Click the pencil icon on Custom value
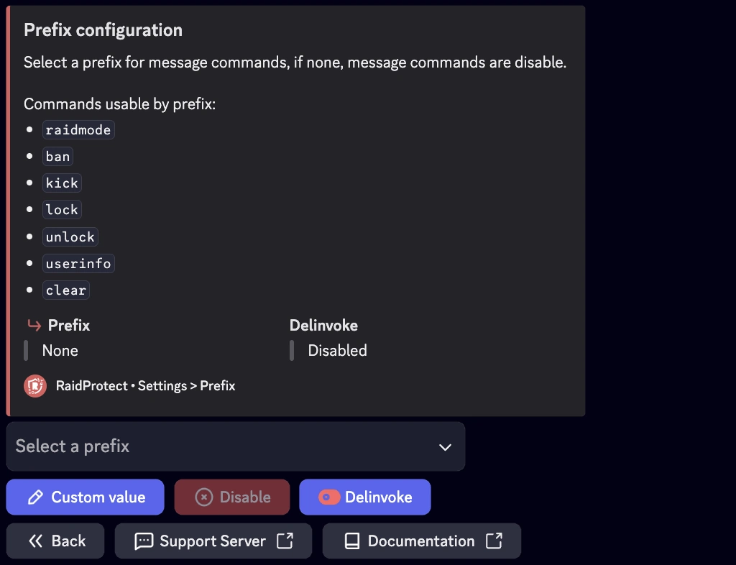 [34, 497]
